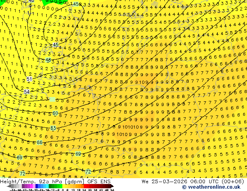Click the 145 contour label at the top
247x191 pixels.
76,4
